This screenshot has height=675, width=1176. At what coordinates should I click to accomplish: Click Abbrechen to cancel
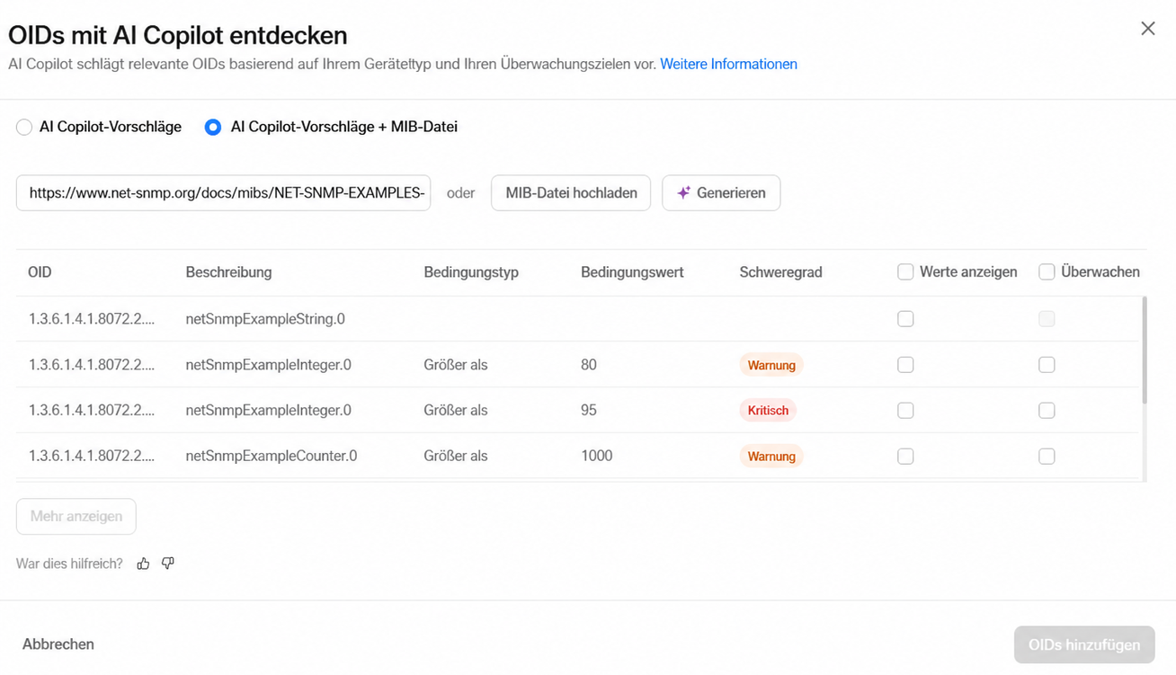(58, 644)
